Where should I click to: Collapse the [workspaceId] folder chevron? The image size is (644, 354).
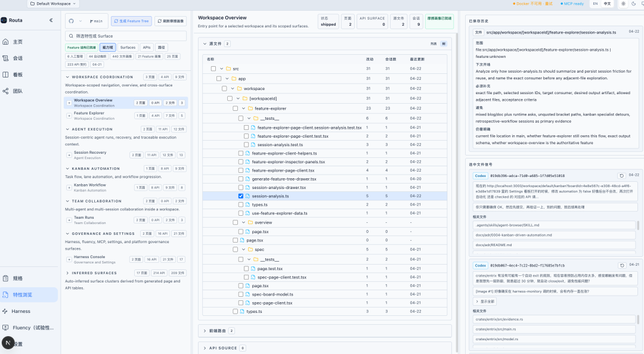(x=238, y=98)
